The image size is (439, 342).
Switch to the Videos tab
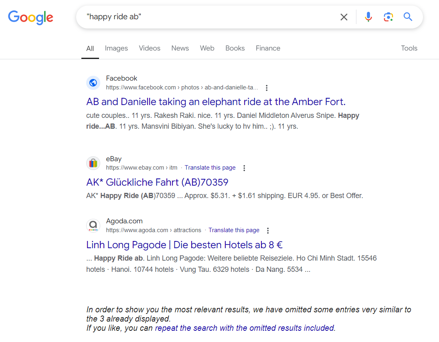pyautogui.click(x=150, y=48)
